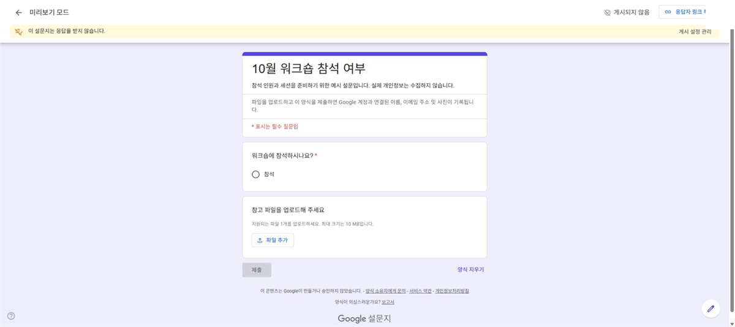Click the scrollbar down arrow
The width and height of the screenshot is (735, 327).
pyautogui.click(x=731, y=323)
